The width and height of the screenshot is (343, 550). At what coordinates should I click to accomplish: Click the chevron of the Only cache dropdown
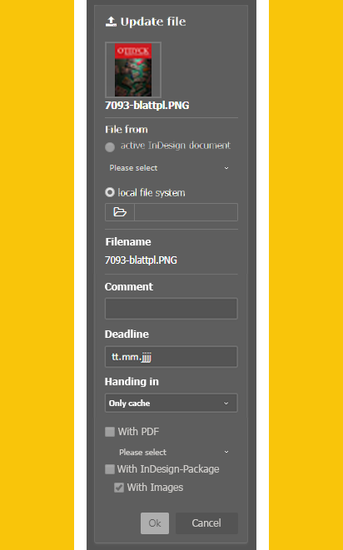point(226,404)
